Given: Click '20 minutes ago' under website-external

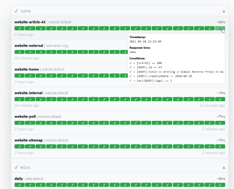Looking at the screenshot, I should [27, 58].
